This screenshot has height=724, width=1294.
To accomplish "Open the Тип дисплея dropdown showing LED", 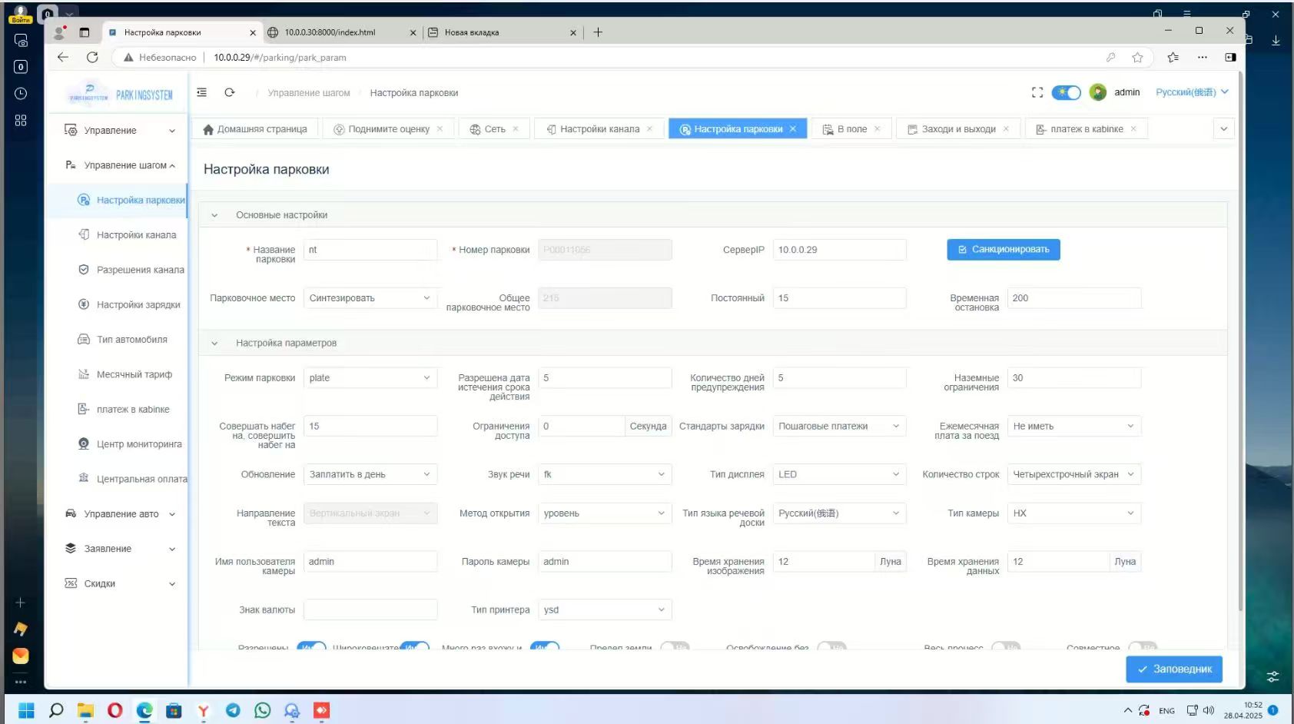I will point(839,474).
